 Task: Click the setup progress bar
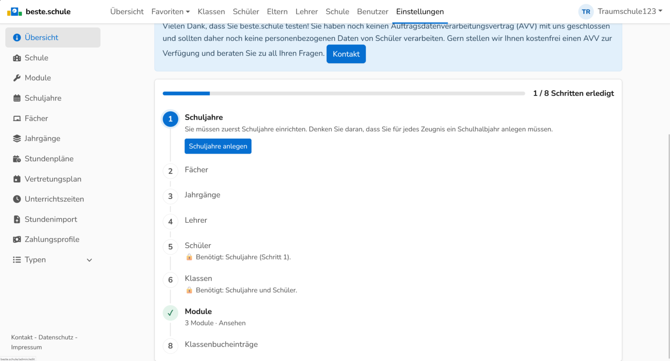coord(344,93)
